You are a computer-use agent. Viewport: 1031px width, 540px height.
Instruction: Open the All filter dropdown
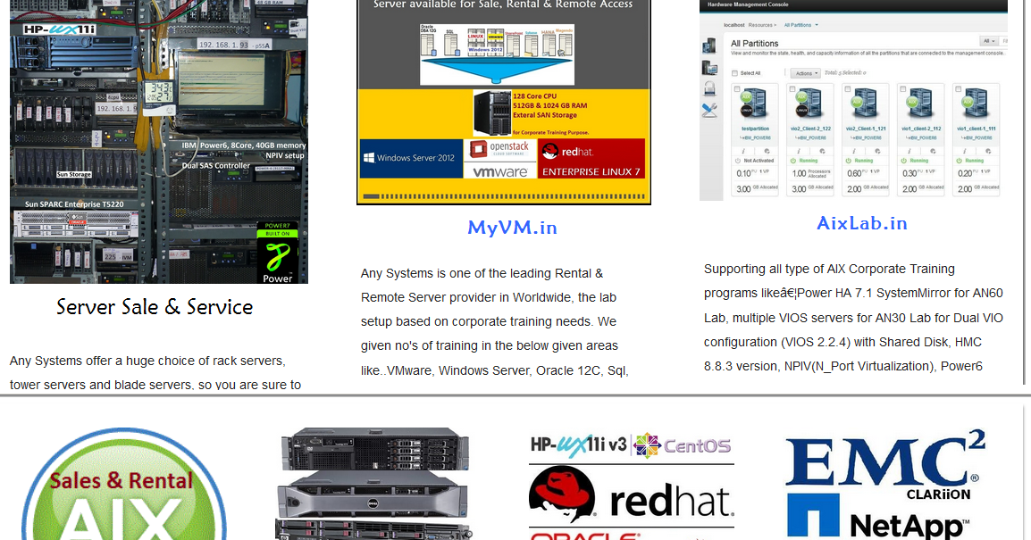[989, 41]
